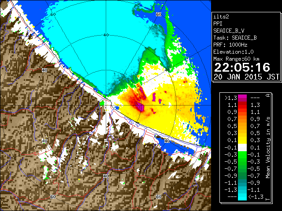Select the "Elevation:1.0" value

click(x=233, y=52)
